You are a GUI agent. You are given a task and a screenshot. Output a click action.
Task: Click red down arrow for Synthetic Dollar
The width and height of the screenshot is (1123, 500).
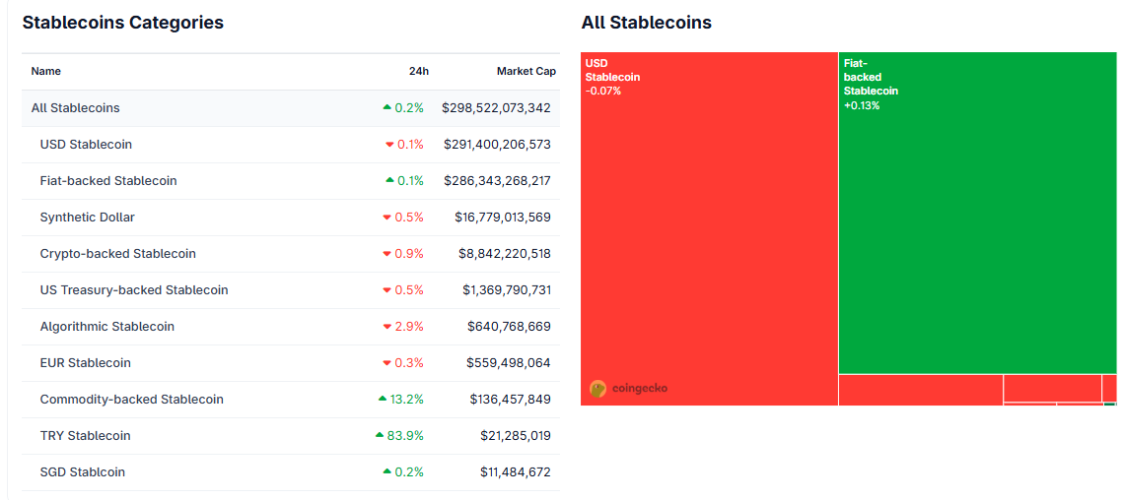(388, 218)
